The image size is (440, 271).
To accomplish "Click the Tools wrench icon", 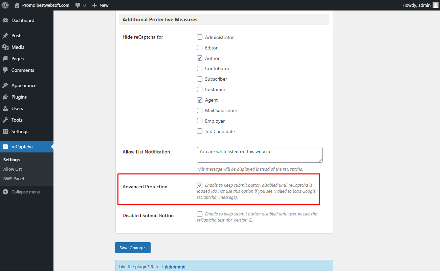I will coord(5,120).
